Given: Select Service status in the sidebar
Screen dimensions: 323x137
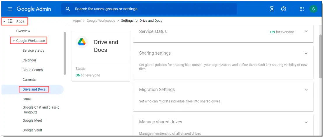Looking at the screenshot, I should pos(33,51).
